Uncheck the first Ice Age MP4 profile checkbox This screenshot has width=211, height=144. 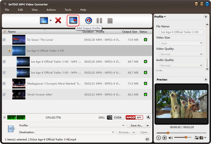pyautogui.click(x=4, y=62)
